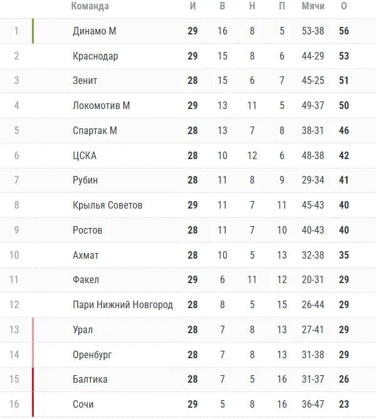Select the ЦСКА row name
376x419 pixels.
[x=85, y=155]
